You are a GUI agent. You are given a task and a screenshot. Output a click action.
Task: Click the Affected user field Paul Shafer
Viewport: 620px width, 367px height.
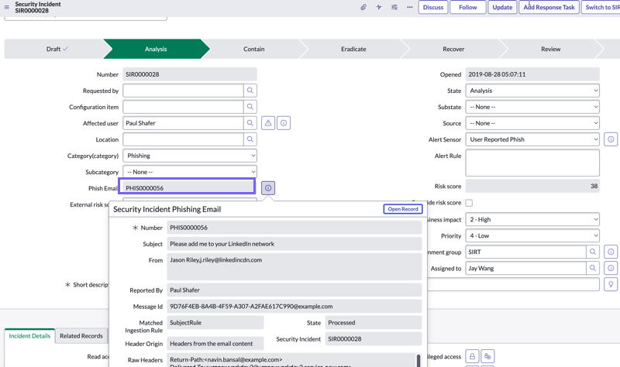tap(183, 123)
